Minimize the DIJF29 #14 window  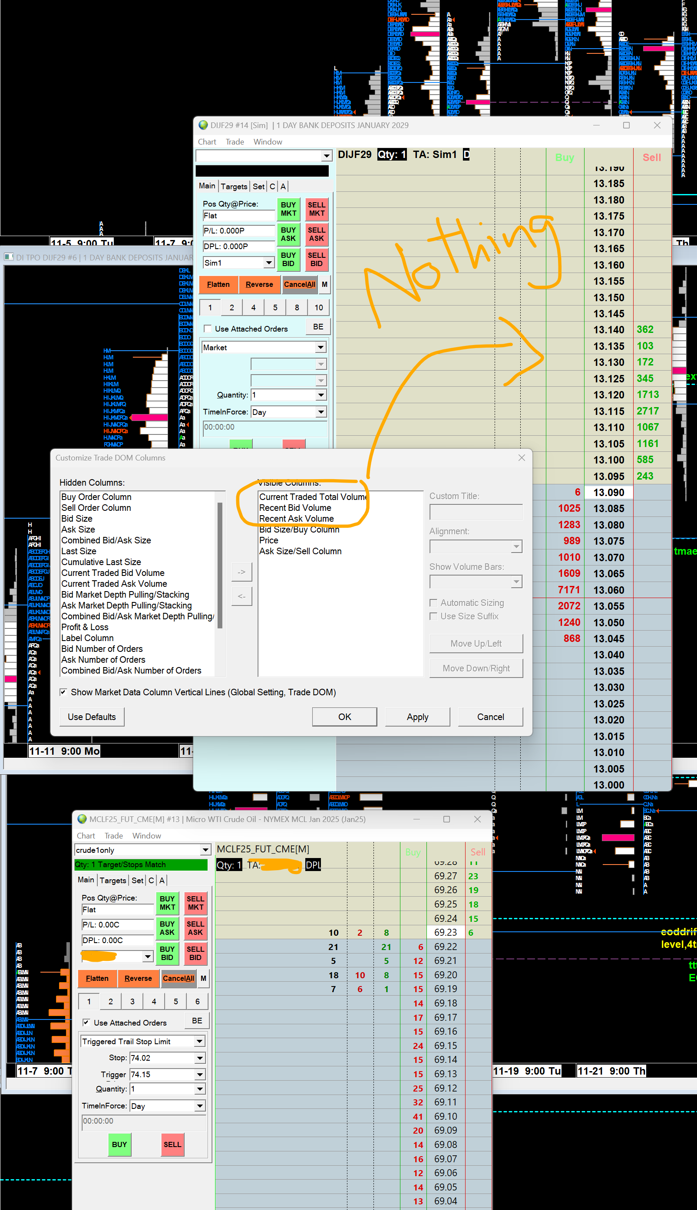(x=597, y=125)
